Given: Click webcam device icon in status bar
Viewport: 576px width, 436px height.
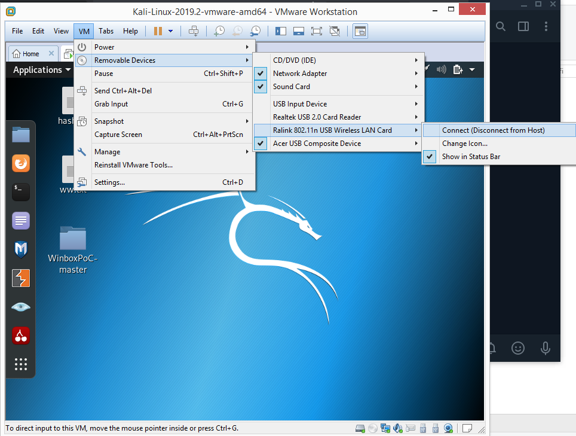Looking at the screenshot, I should [x=448, y=428].
